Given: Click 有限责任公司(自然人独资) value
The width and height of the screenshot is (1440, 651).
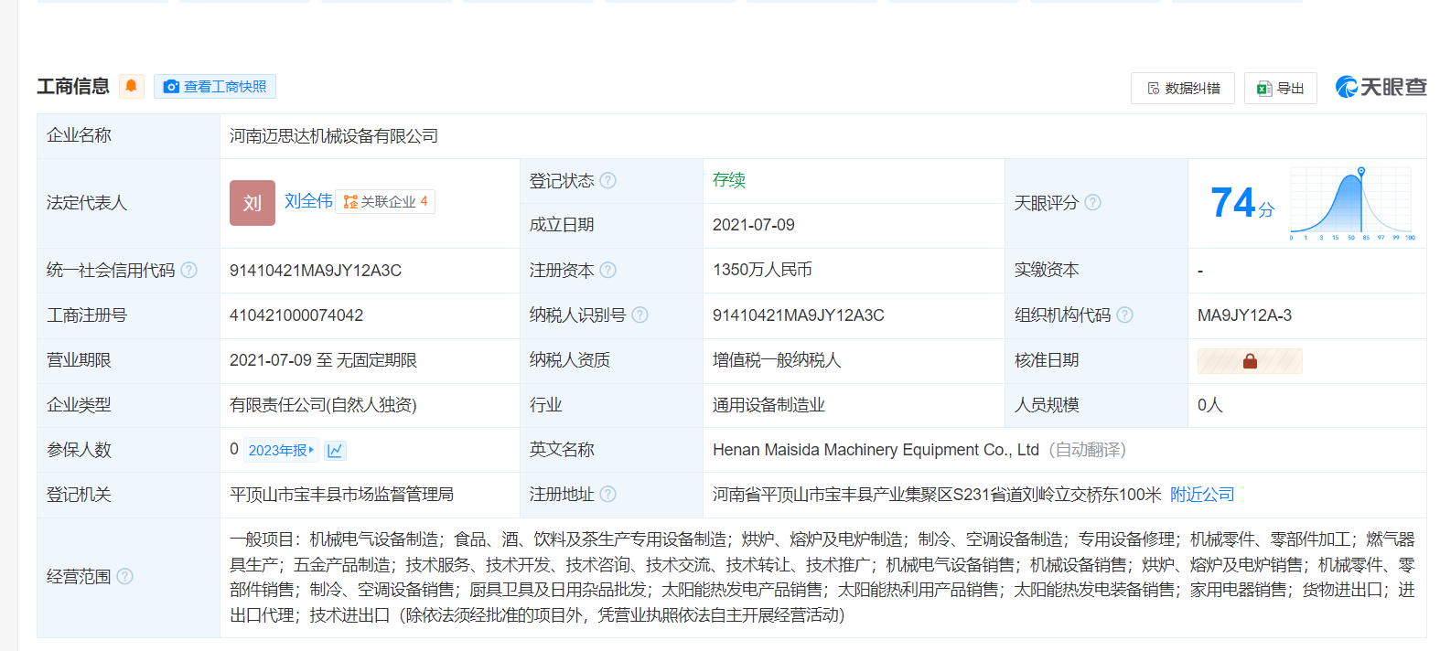Looking at the screenshot, I should (323, 405).
